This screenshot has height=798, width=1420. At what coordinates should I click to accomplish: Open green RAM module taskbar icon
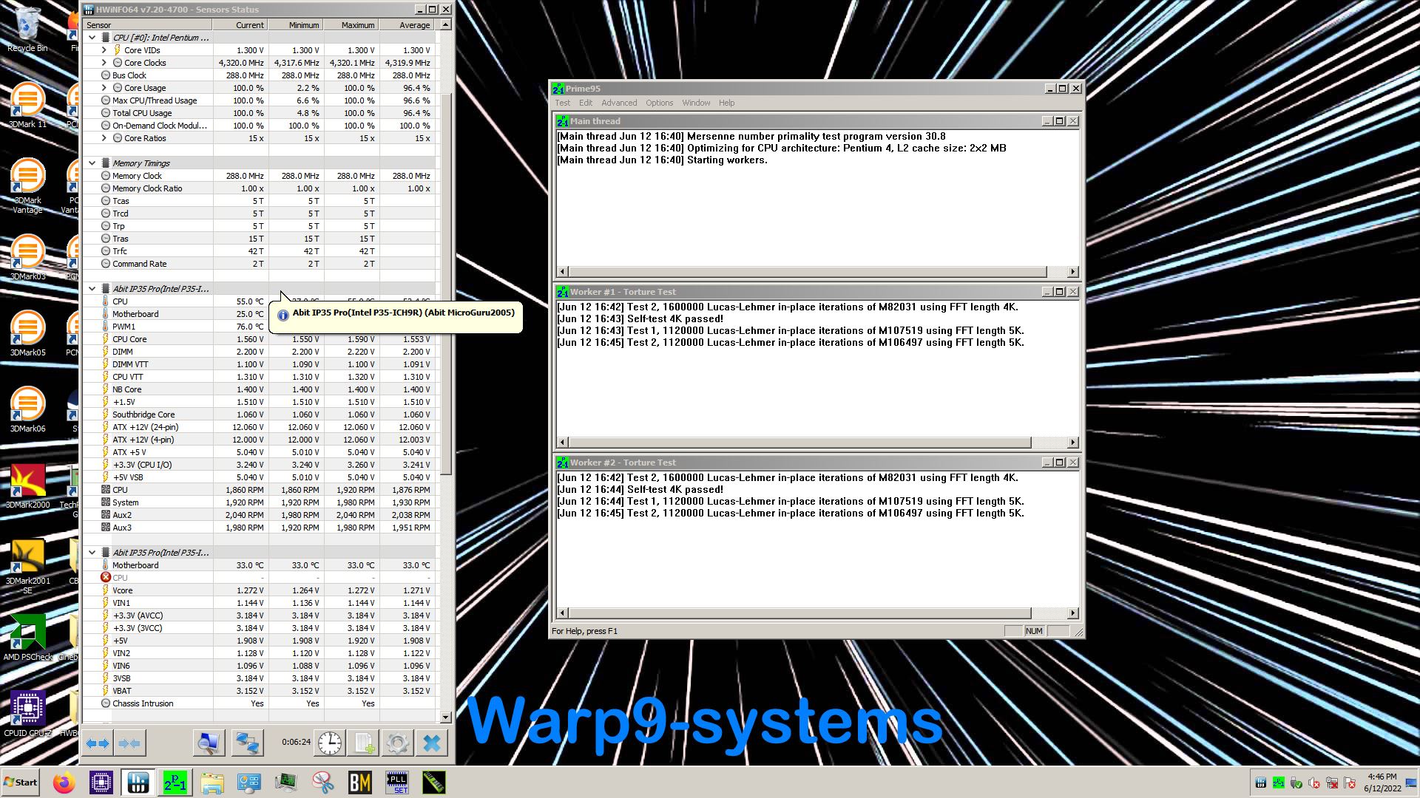[x=434, y=782]
